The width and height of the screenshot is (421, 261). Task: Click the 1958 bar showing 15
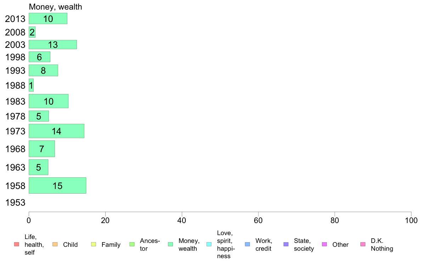coord(57,185)
